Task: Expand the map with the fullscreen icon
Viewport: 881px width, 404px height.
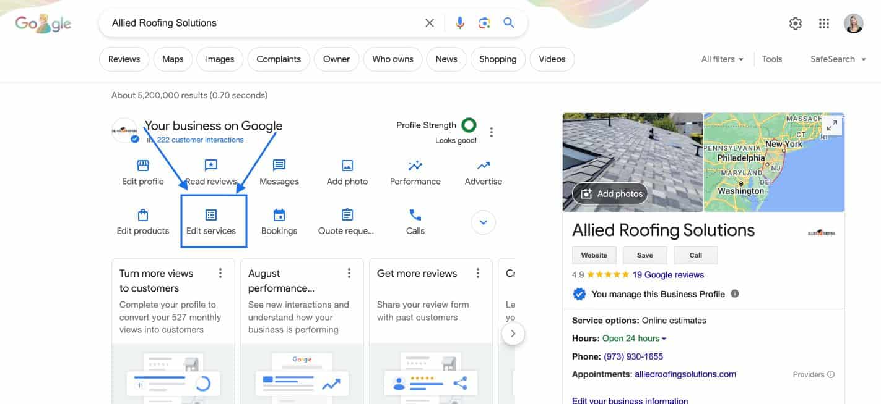Action: (x=832, y=125)
